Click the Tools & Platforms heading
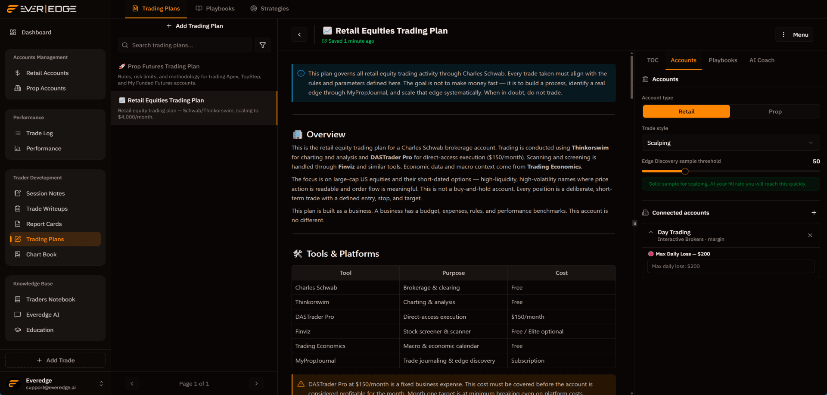Viewport: 827px width, 395px height. 343,254
